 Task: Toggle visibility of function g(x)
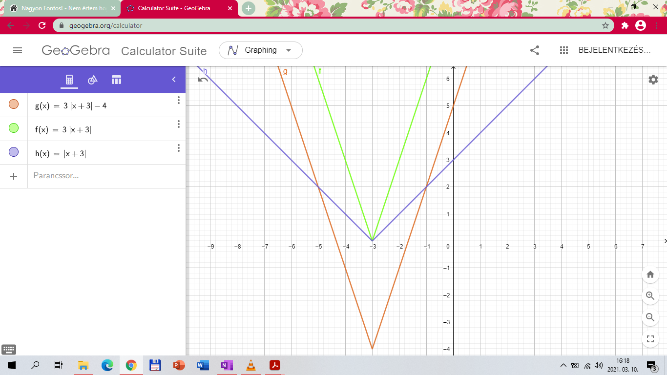tap(14, 104)
